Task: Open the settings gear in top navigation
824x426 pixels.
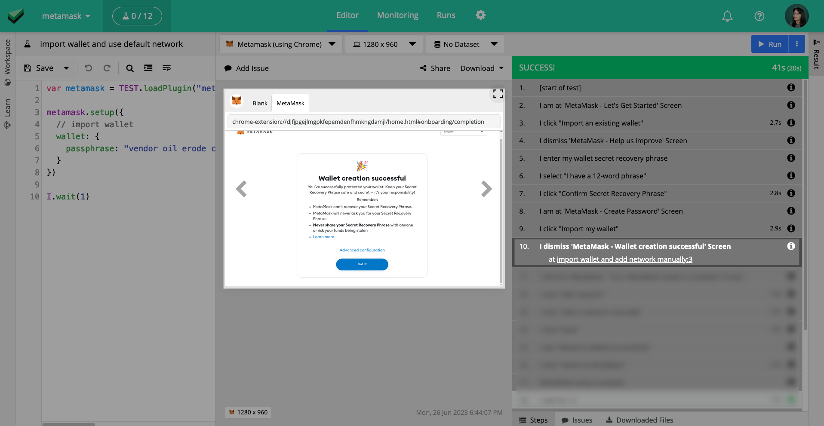Action: click(480, 15)
